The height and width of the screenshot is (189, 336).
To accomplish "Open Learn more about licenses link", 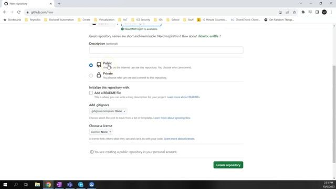I will tap(179, 139).
